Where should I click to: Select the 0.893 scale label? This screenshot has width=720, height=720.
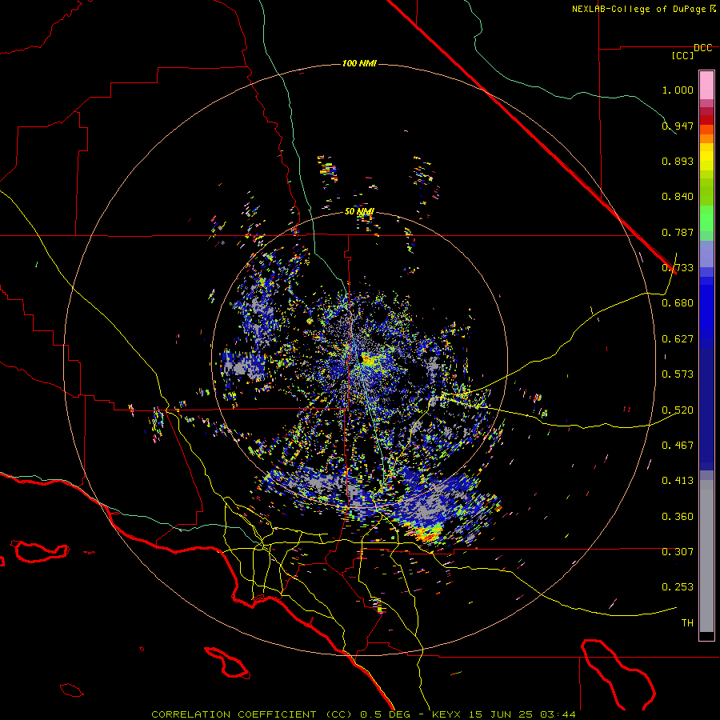tap(678, 161)
